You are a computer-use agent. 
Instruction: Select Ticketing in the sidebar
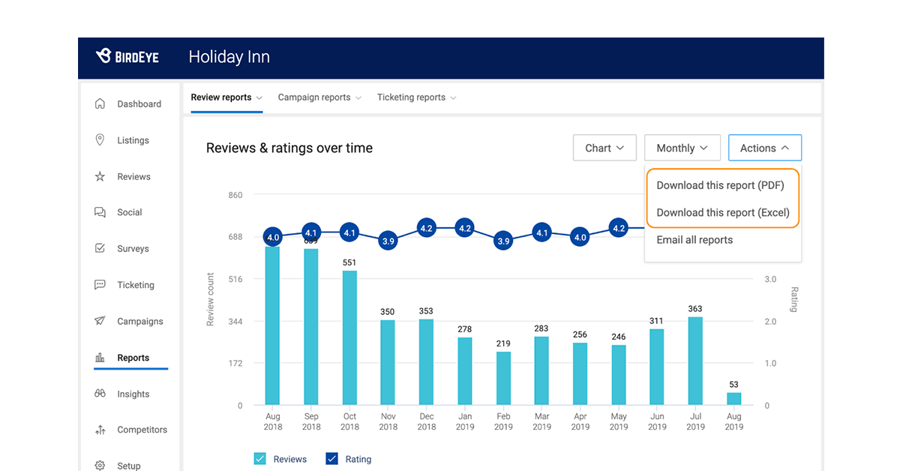coord(136,285)
